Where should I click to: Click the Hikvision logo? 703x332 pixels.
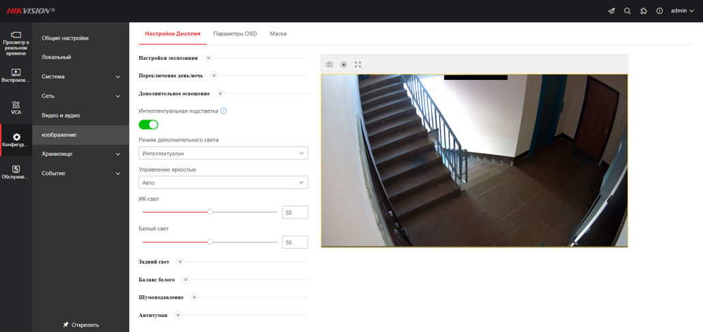click(31, 11)
